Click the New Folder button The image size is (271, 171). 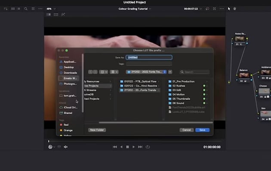click(x=97, y=130)
